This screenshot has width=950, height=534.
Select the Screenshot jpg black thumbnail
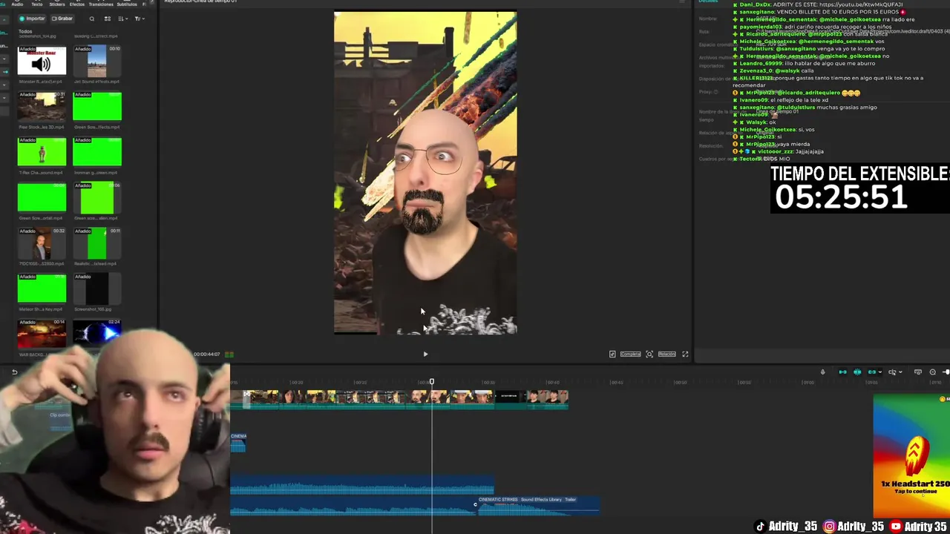97,289
